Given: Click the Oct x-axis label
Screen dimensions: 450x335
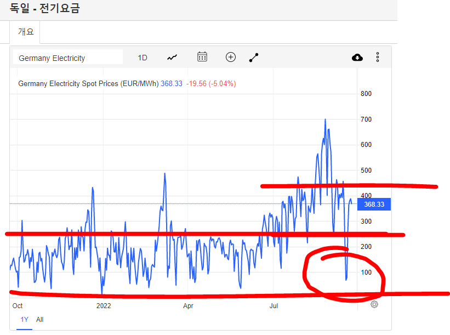Looking at the screenshot, I should pyautogui.click(x=18, y=306).
